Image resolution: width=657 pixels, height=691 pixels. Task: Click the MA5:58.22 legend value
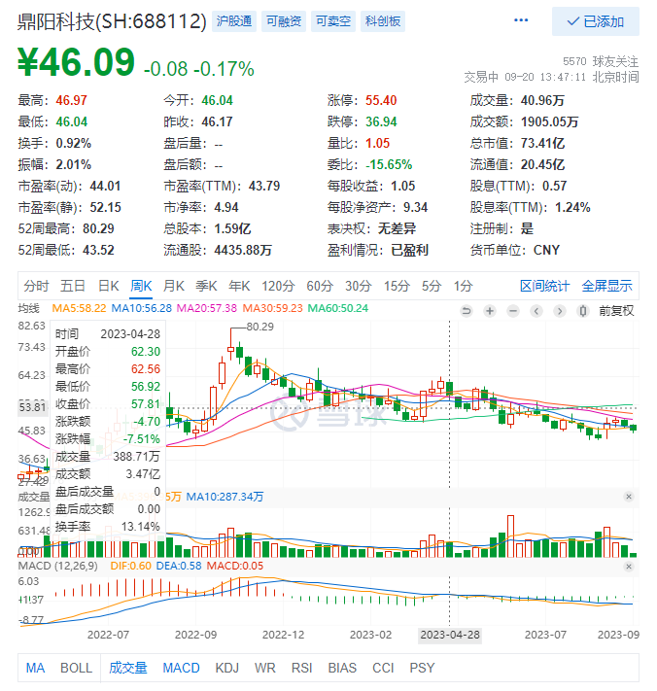pyautogui.click(x=79, y=308)
